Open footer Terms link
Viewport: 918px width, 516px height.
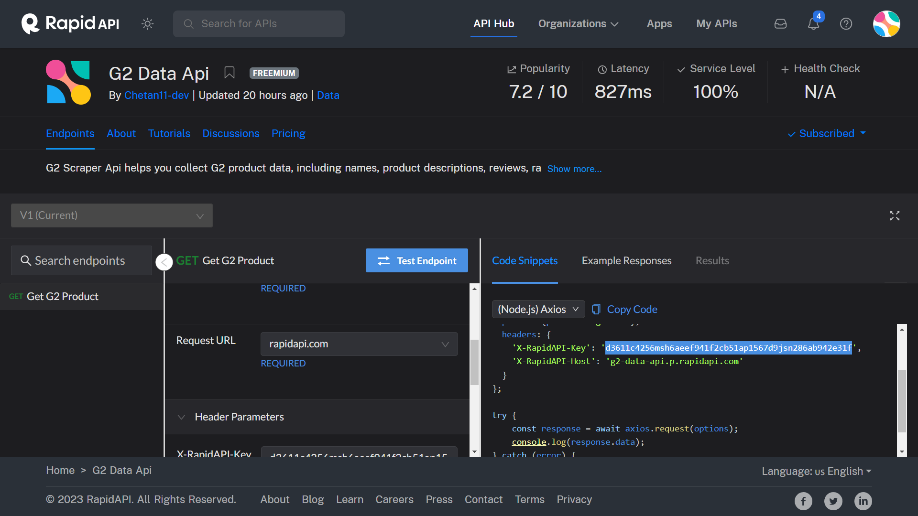529,499
